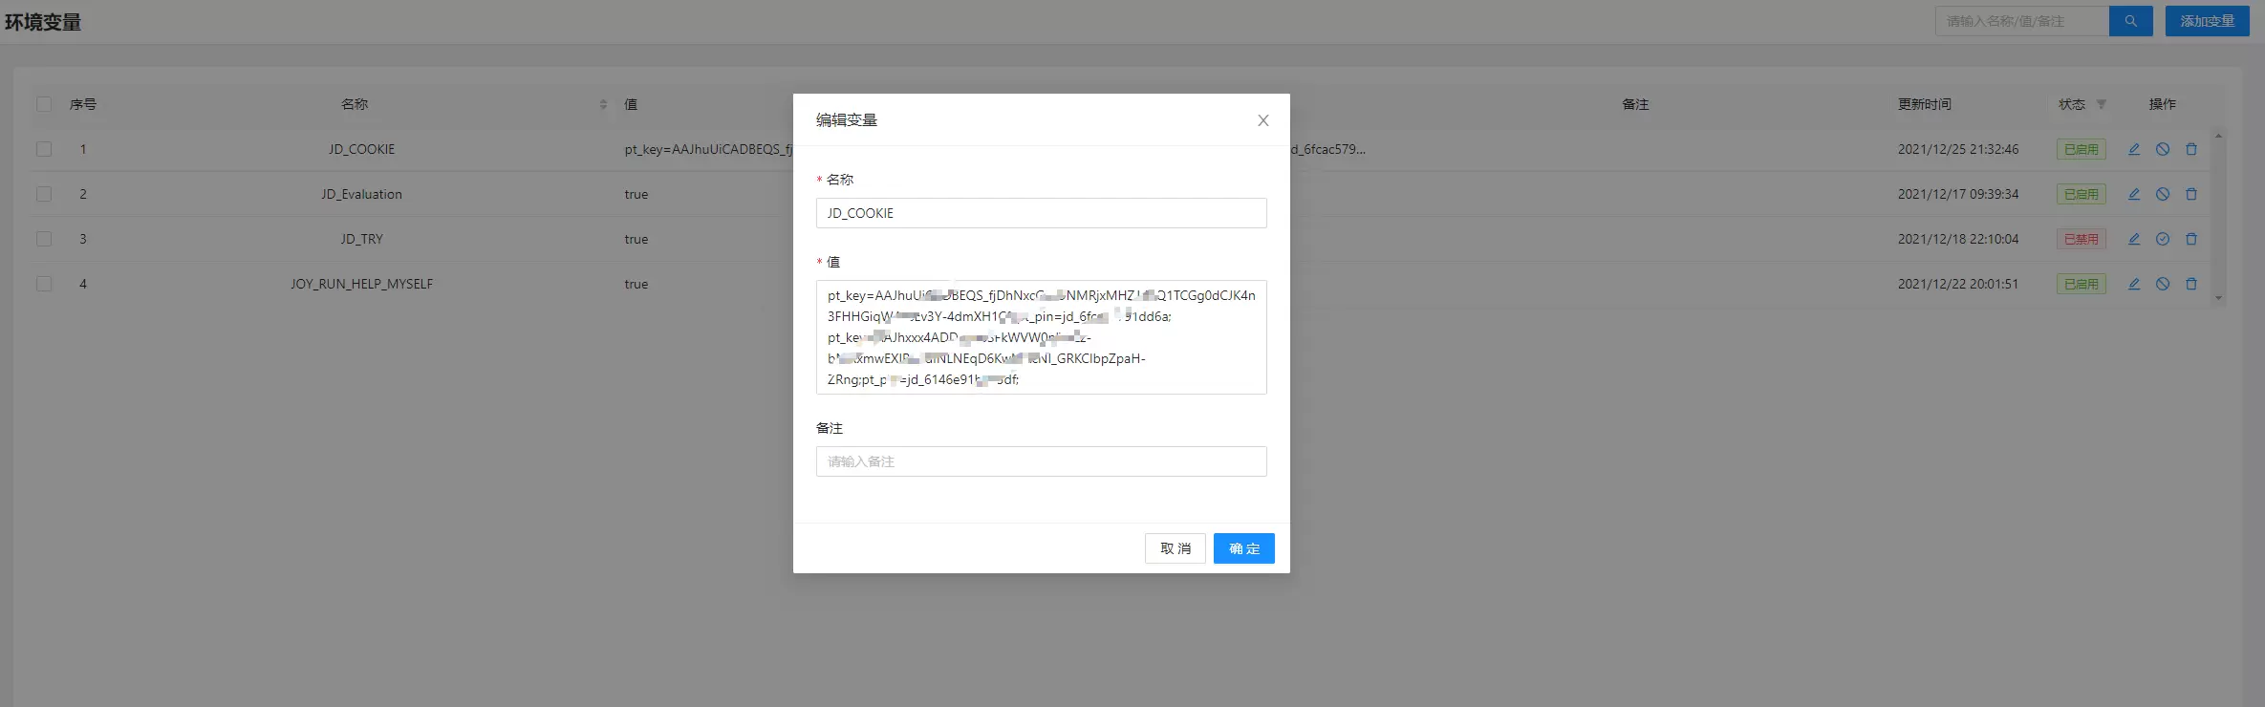
Task: Check the JD_COOKIE row checkbox
Action: (x=44, y=149)
